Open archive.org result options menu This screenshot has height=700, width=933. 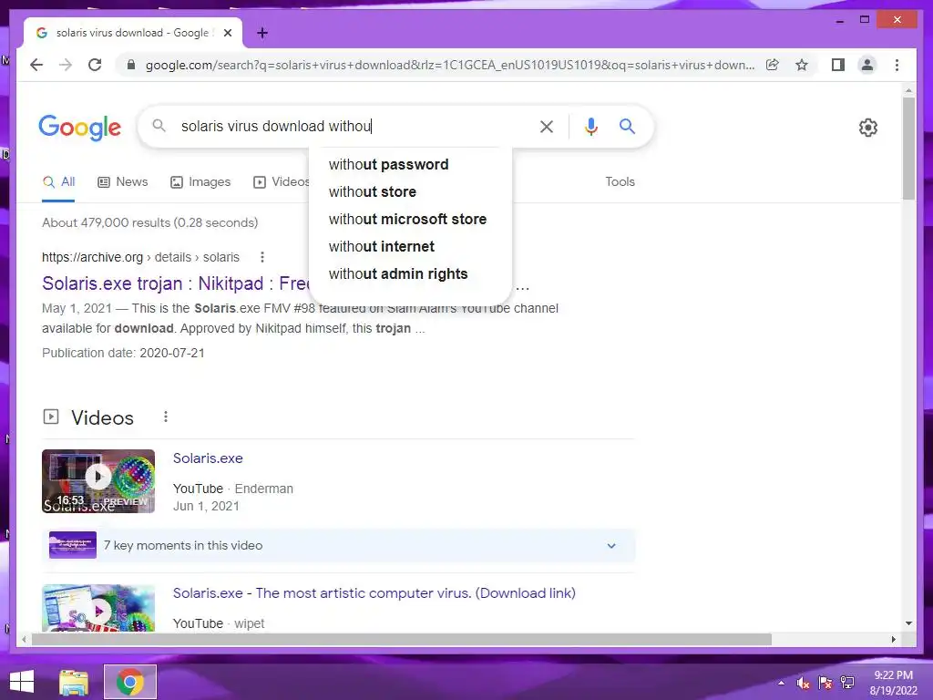tap(262, 257)
